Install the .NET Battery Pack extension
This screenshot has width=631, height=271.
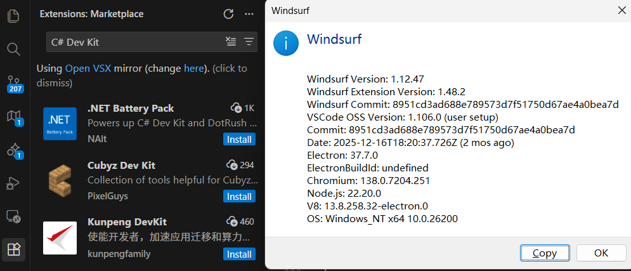coord(239,139)
